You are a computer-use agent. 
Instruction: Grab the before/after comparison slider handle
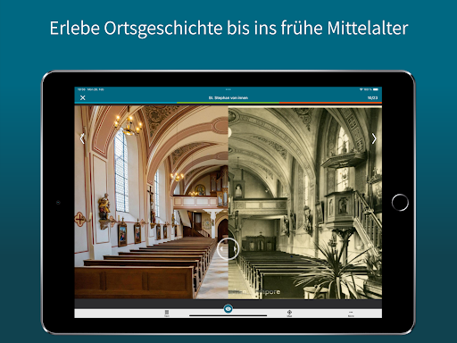tap(228, 249)
